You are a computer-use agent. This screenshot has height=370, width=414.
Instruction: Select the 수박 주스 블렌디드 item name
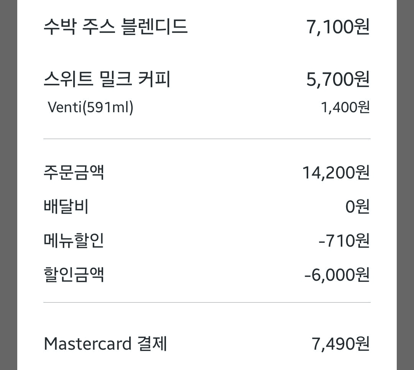point(115,27)
